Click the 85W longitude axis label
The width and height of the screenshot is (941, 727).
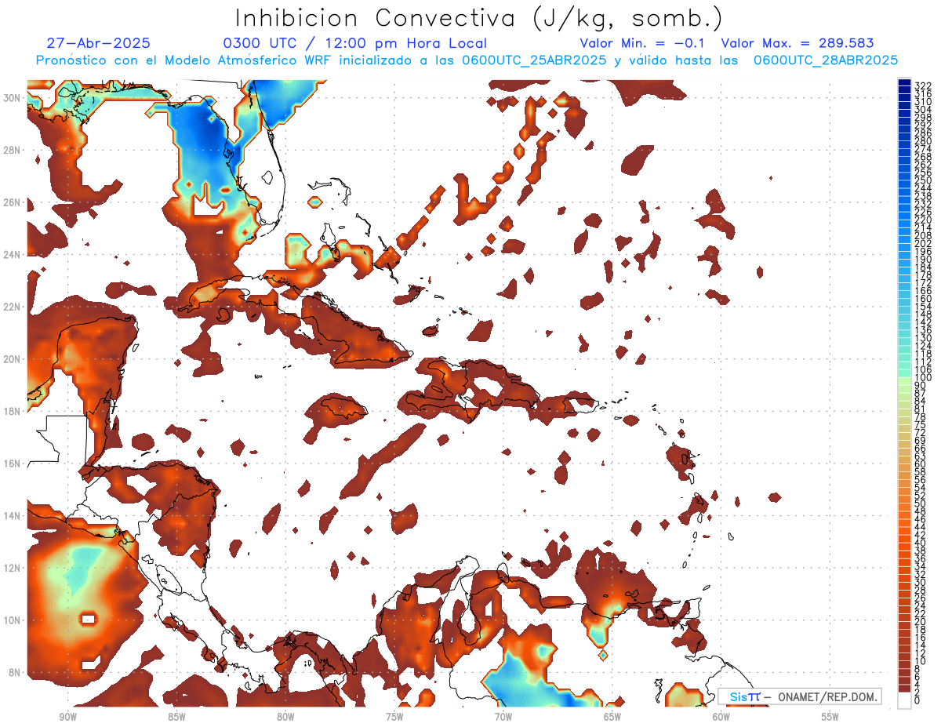click(x=176, y=717)
